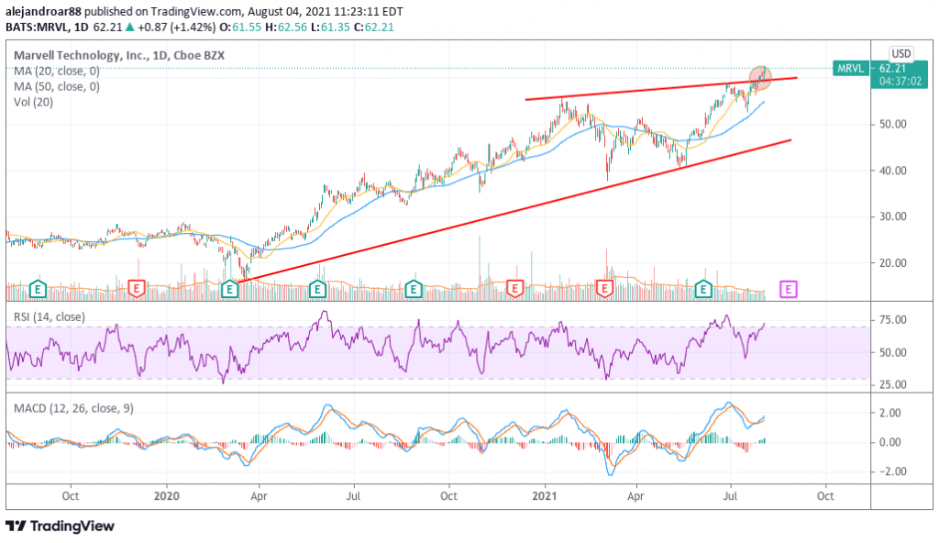Click the Apr label following 2021

click(x=636, y=496)
